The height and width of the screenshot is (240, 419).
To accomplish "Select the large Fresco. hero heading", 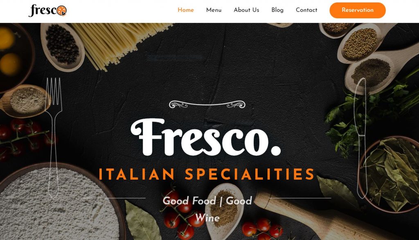I will coord(206,137).
